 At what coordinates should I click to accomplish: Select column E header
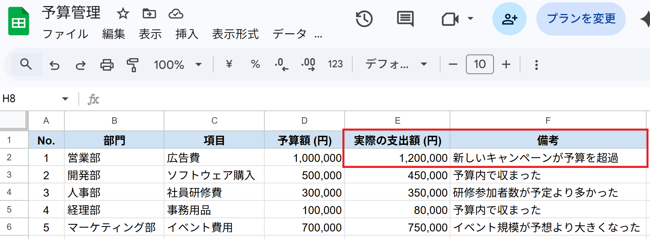coord(397,121)
